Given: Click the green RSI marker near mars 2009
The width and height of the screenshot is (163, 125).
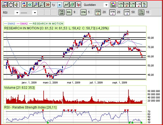Looking at the screenshot, I should click(48, 122).
